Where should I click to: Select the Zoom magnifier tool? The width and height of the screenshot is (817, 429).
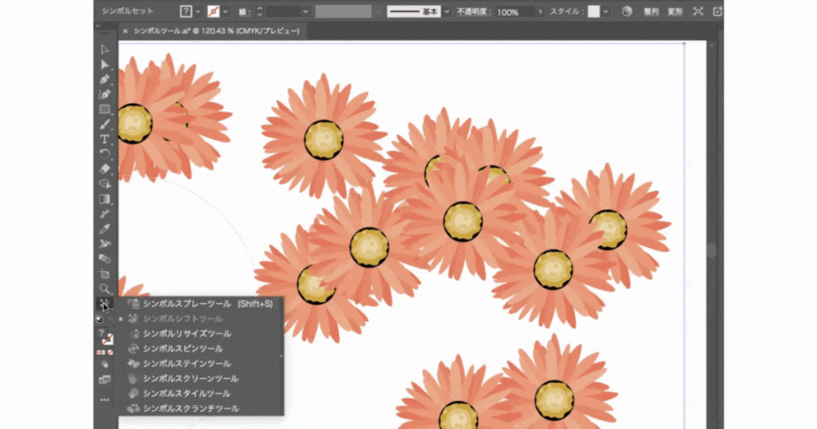tap(105, 289)
